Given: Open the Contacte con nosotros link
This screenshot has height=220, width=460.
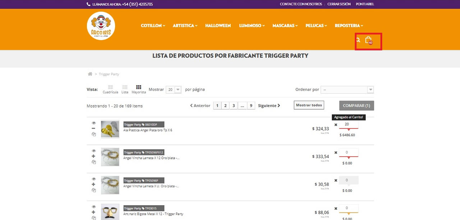Looking at the screenshot, I should (301, 4).
